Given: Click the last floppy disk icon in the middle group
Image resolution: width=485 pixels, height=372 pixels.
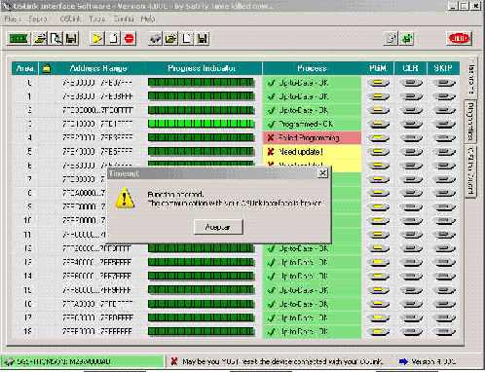Looking at the screenshot, I should point(203,39).
